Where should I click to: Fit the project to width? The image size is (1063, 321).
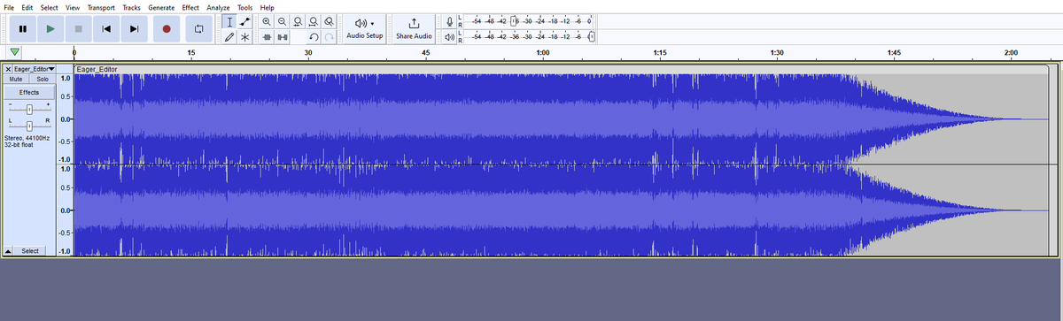tap(313, 21)
